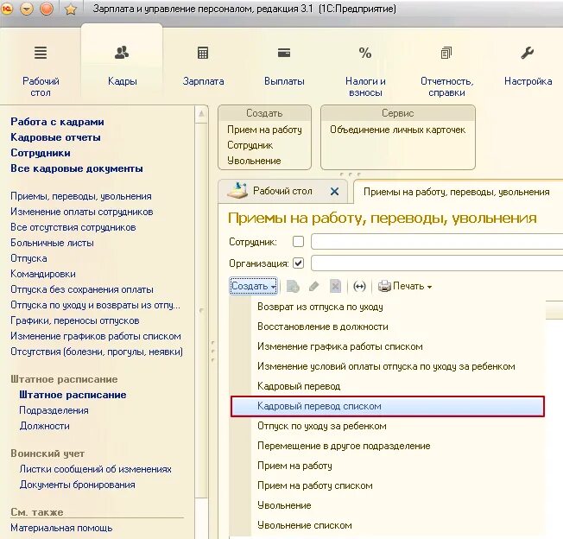This screenshot has height=539, width=563.
Task: Open Отпуска без сохранения оплаты link
Action: click(x=81, y=289)
